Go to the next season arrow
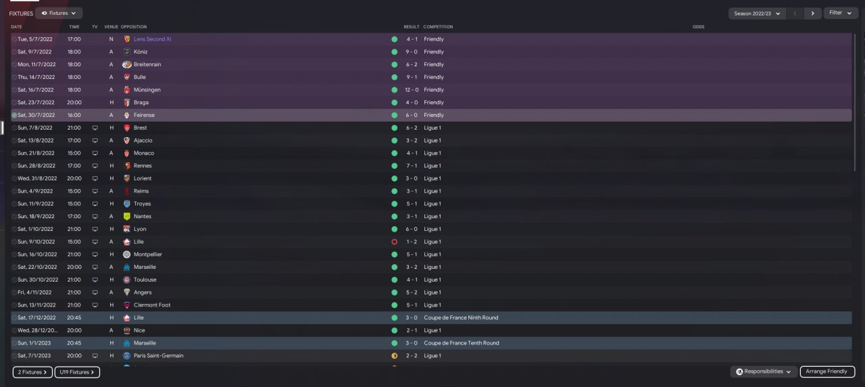The height and width of the screenshot is (387, 865). (813, 13)
